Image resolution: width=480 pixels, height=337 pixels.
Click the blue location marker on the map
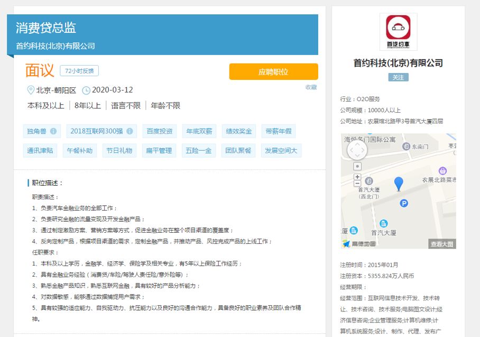[x=399, y=183]
